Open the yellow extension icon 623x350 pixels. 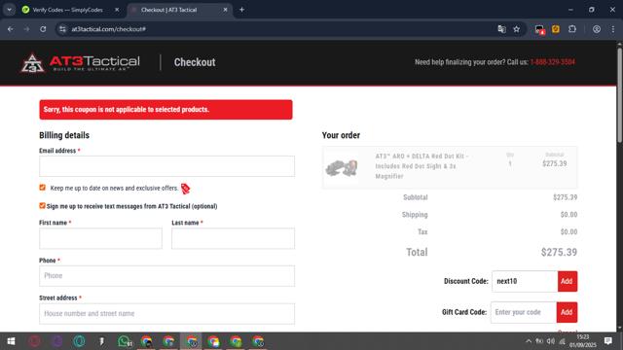[556, 29]
